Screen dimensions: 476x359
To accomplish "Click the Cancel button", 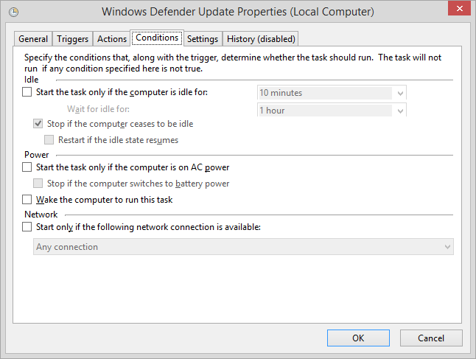I will point(431,338).
